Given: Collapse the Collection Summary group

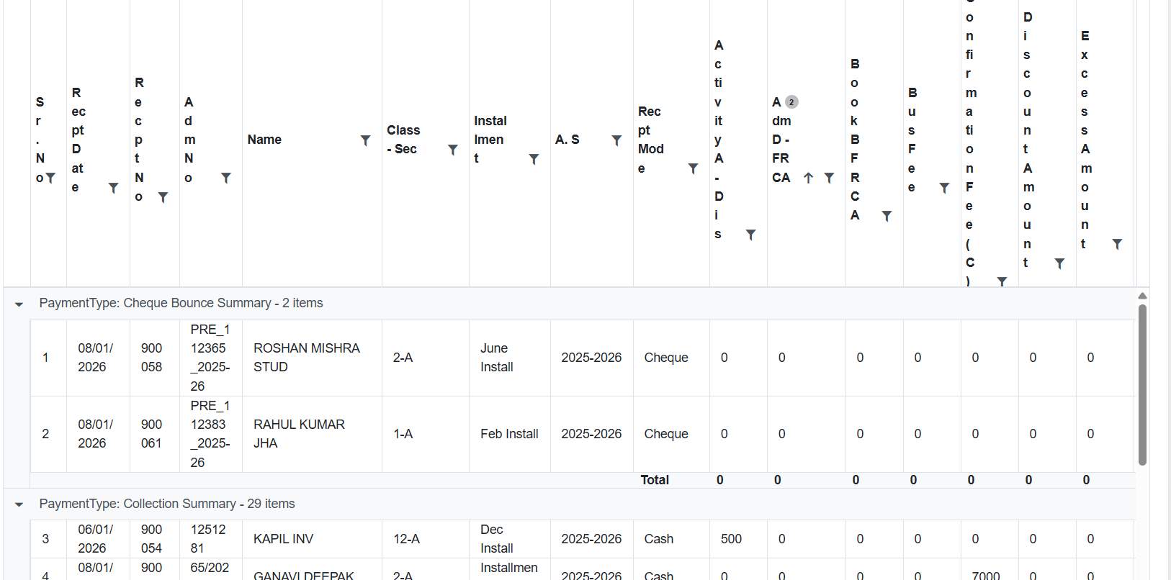Looking at the screenshot, I should 19,504.
